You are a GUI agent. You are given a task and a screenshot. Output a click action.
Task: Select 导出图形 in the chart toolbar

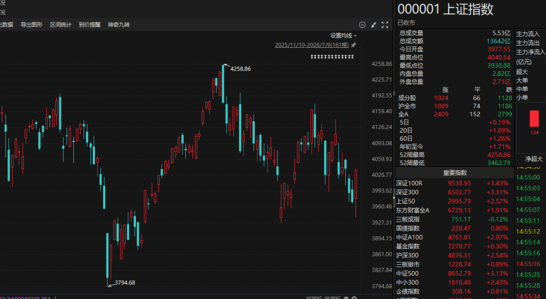click(x=31, y=24)
